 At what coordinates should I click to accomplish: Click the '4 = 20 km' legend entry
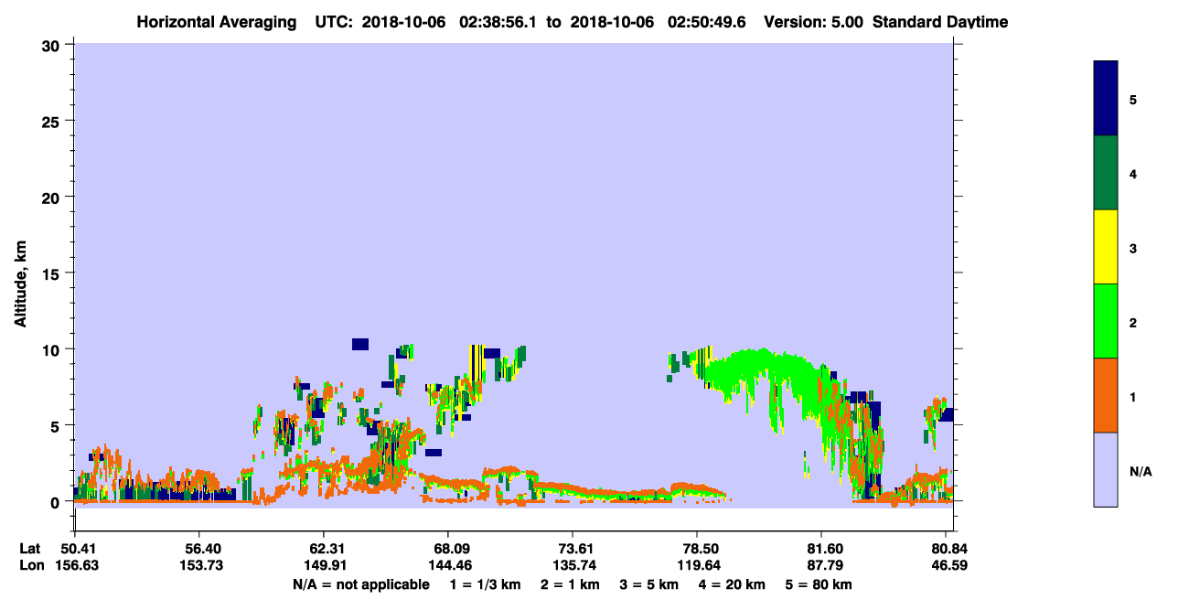click(732, 584)
